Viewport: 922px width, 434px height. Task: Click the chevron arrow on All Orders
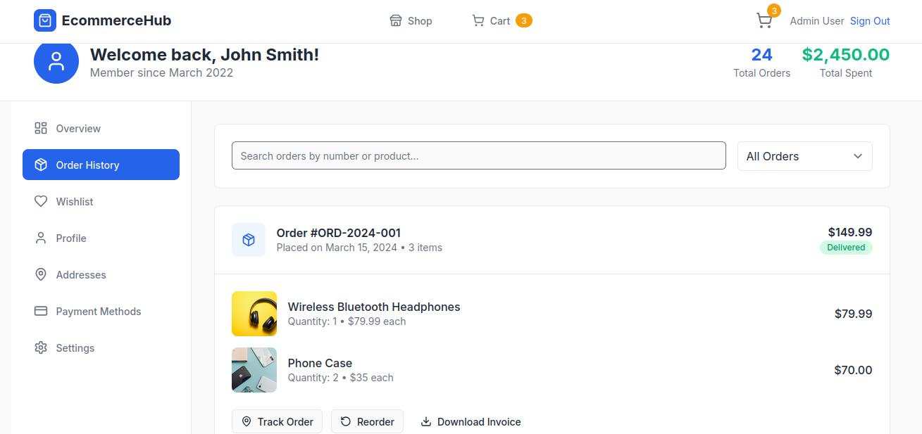(858, 156)
